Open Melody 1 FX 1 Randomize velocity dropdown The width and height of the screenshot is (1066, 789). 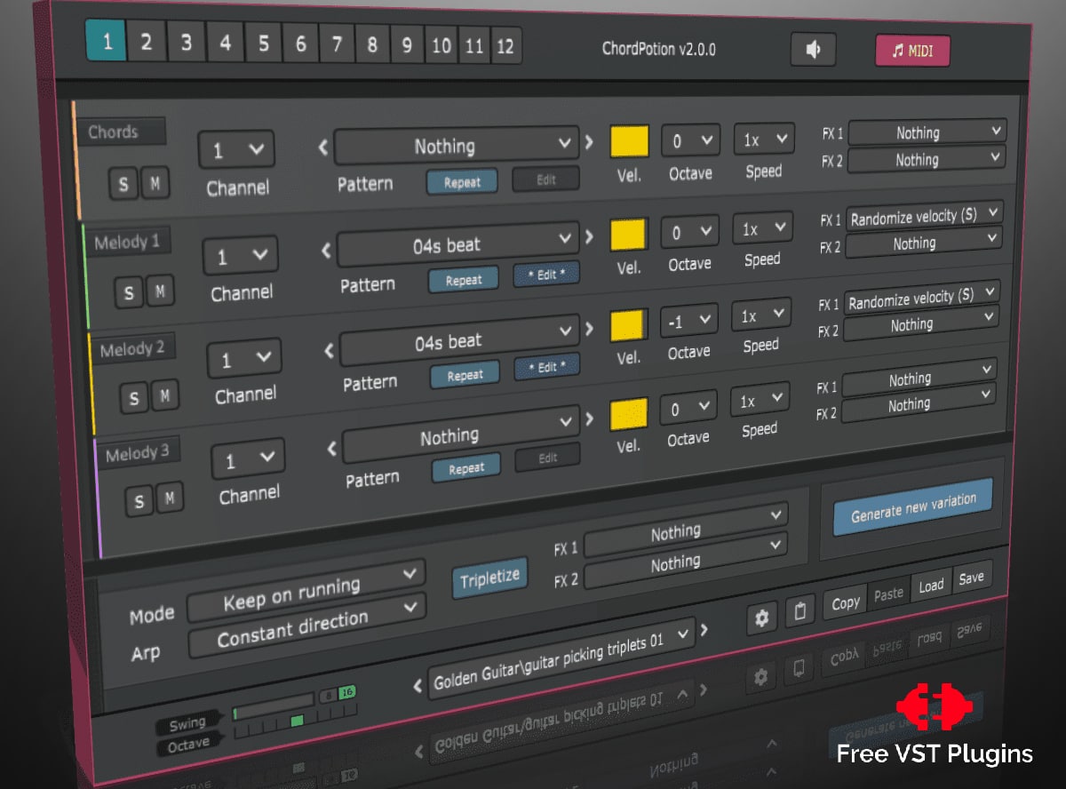tap(924, 216)
